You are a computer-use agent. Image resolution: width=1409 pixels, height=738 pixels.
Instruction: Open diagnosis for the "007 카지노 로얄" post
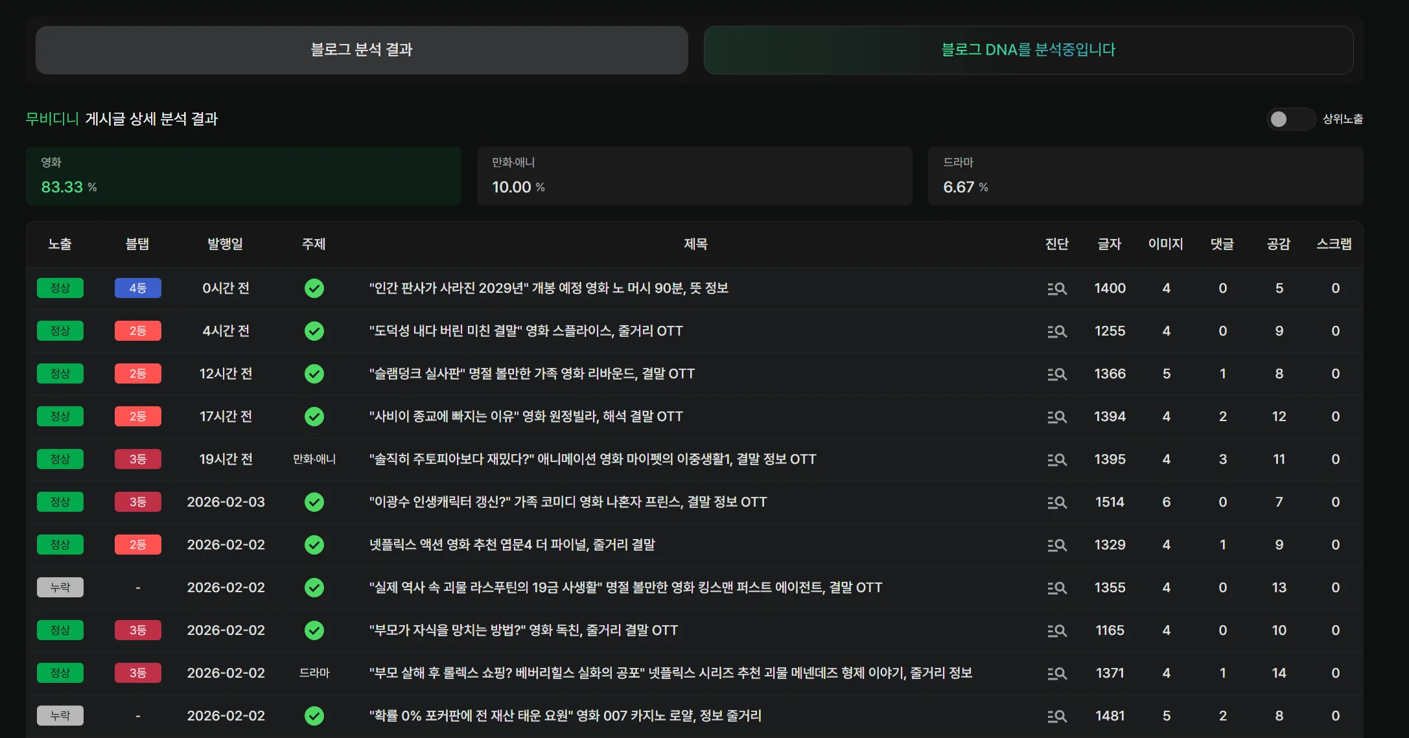click(1057, 716)
